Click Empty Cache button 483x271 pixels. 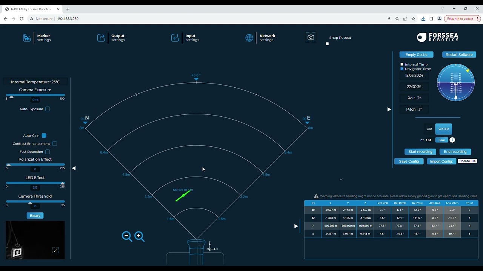pyautogui.click(x=416, y=55)
